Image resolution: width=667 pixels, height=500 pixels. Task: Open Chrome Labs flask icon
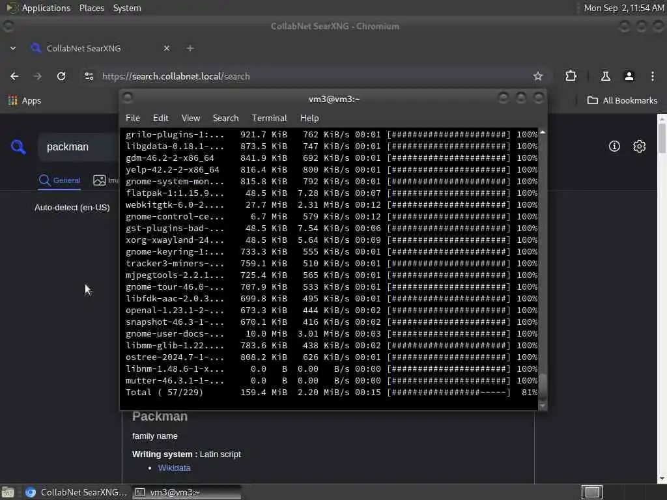click(605, 76)
